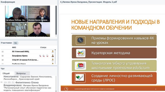Click the disabled camera icon for Евграфова Ирина
The image size is (165, 92).
pos(44,56)
